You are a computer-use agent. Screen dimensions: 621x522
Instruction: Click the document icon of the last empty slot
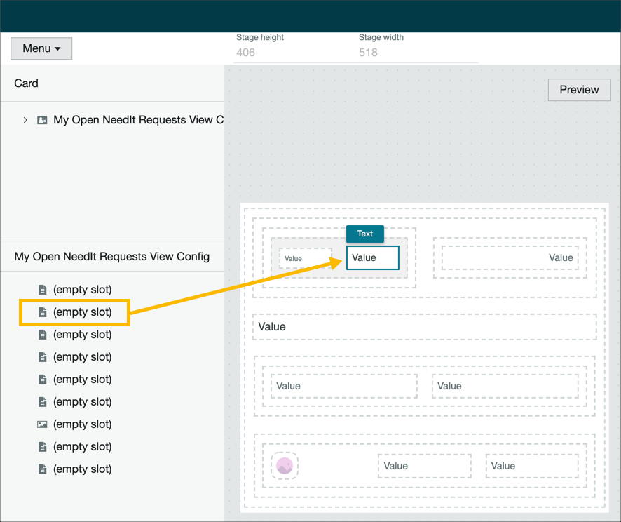coord(42,469)
